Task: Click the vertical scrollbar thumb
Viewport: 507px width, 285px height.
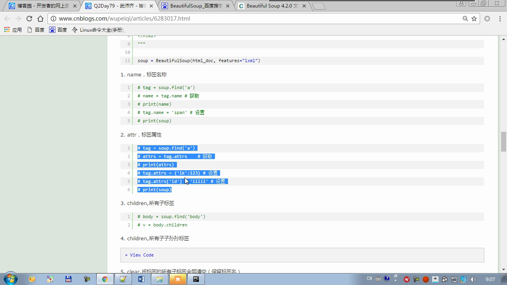Action: click(x=504, y=141)
